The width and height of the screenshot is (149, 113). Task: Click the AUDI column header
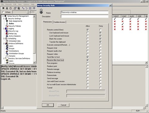click(132, 16)
